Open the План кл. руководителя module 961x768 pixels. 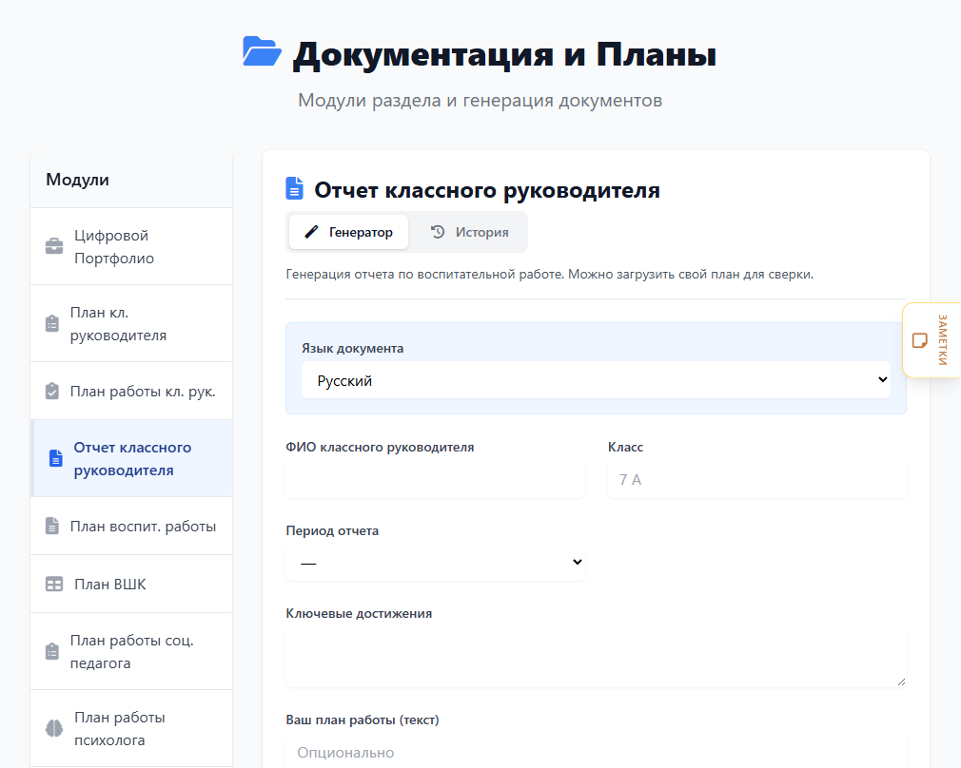click(131, 323)
